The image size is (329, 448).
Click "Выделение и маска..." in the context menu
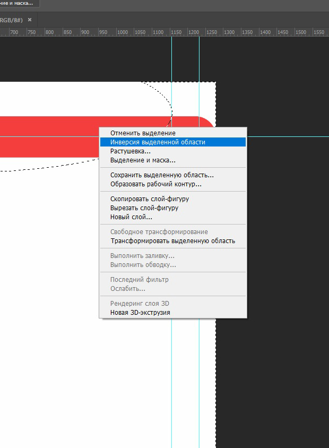143,160
